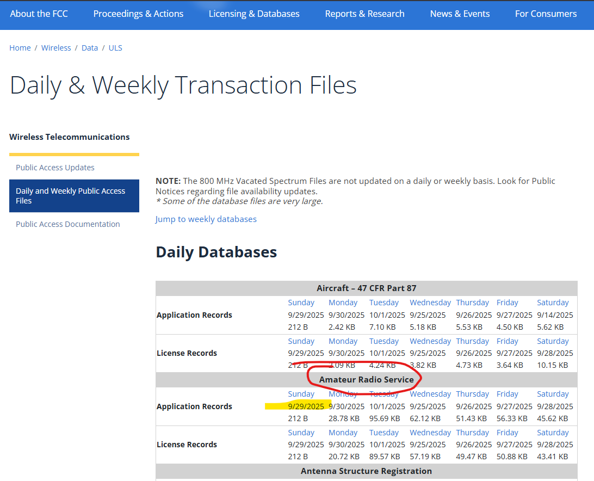Screen dimensions: 594x481
Task: Download Amateur License Records Sunday file
Action: pos(301,433)
